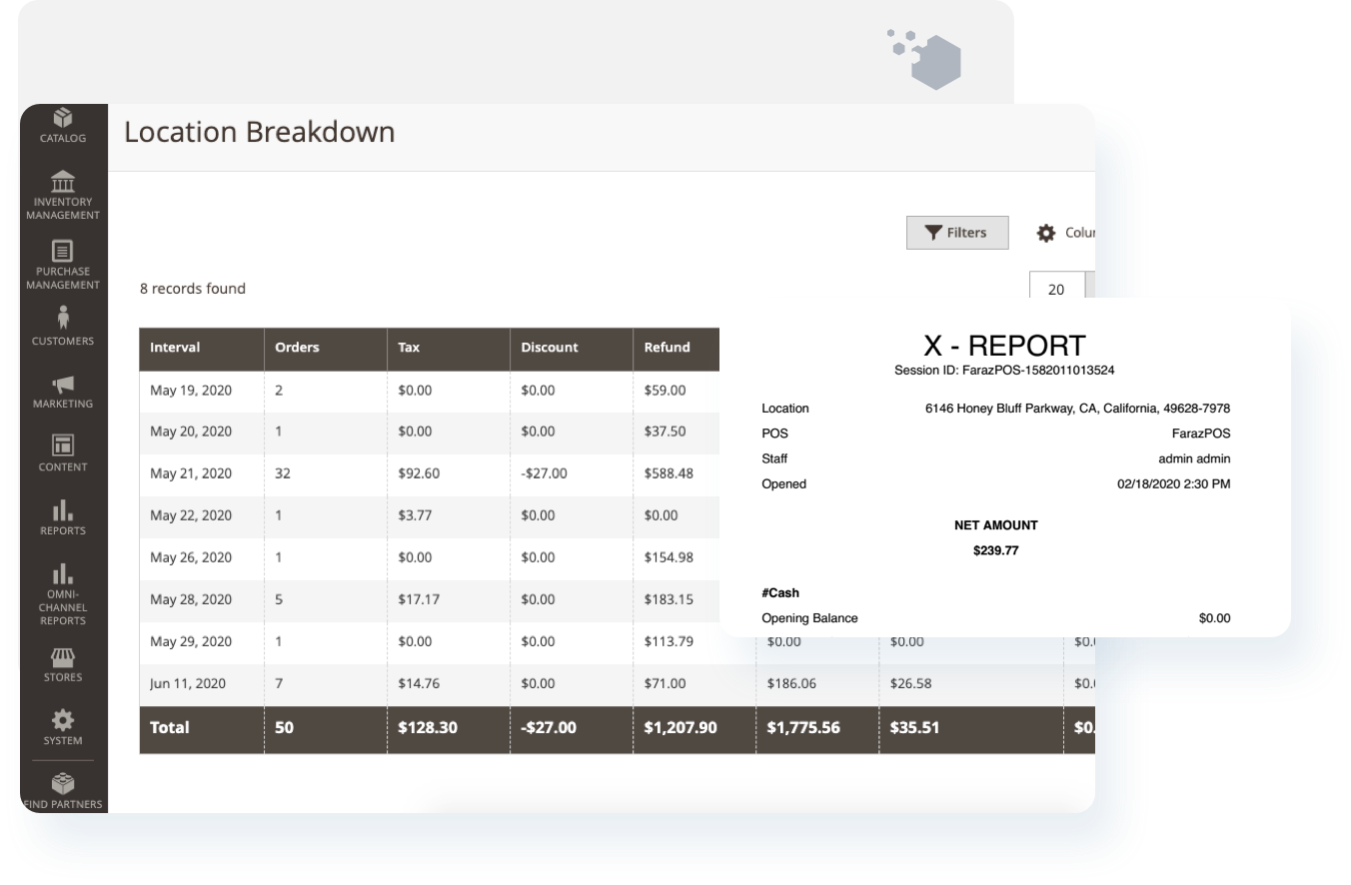Click the Location Breakdown page title

(260, 132)
